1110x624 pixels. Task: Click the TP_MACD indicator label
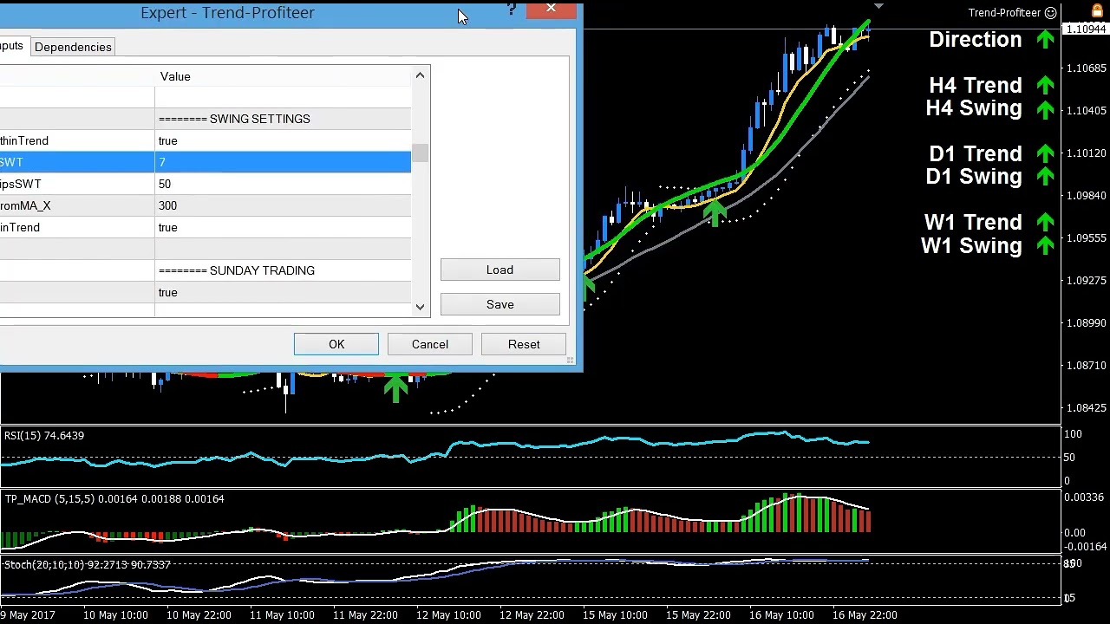(x=114, y=498)
